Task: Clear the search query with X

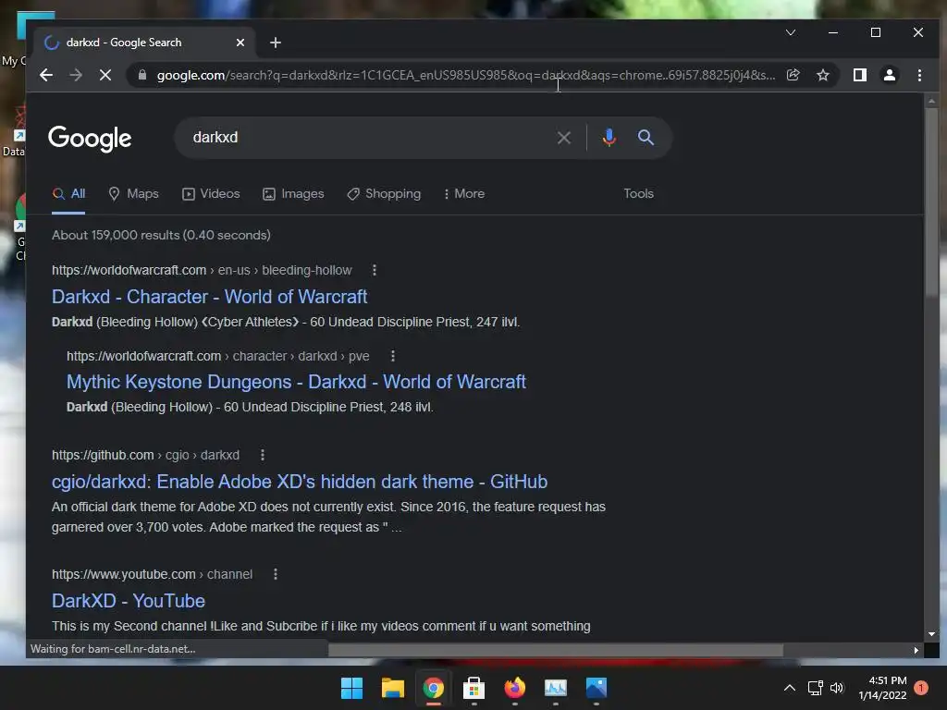Action: point(564,138)
